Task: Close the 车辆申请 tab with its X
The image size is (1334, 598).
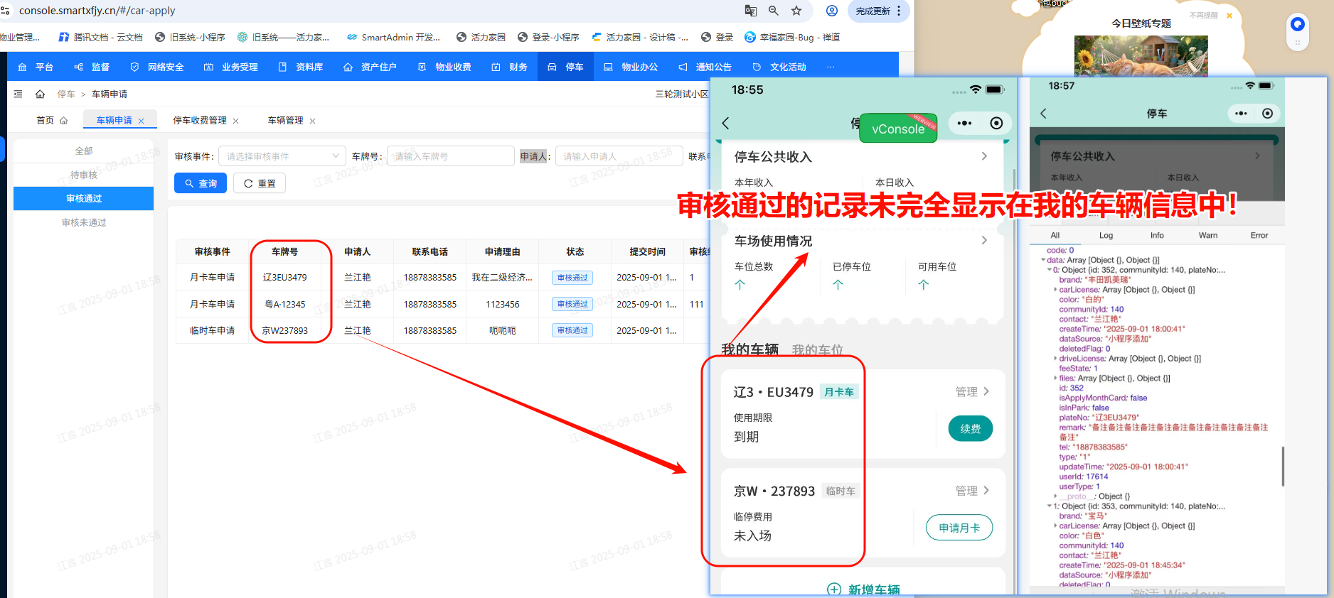Action: [x=142, y=121]
